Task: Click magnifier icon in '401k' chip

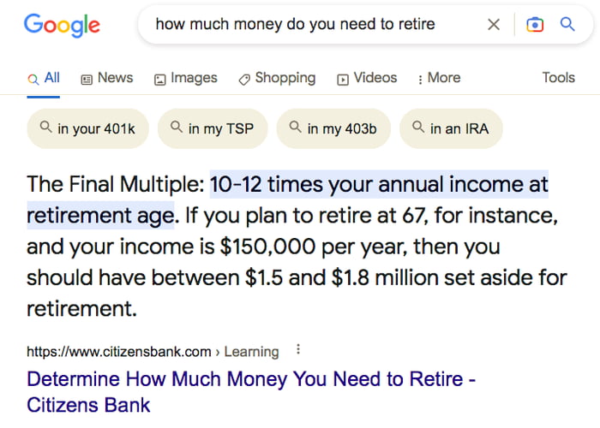Action: 45,128
